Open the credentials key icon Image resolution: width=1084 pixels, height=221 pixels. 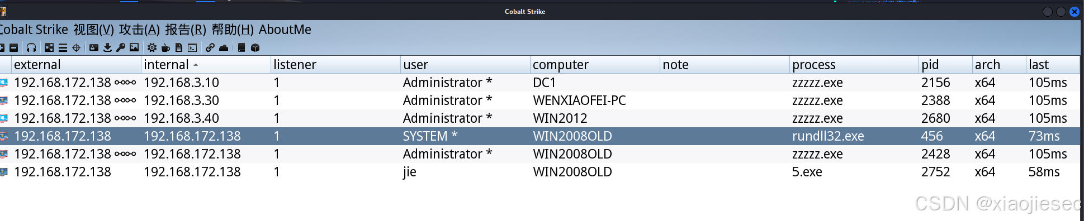click(x=121, y=47)
